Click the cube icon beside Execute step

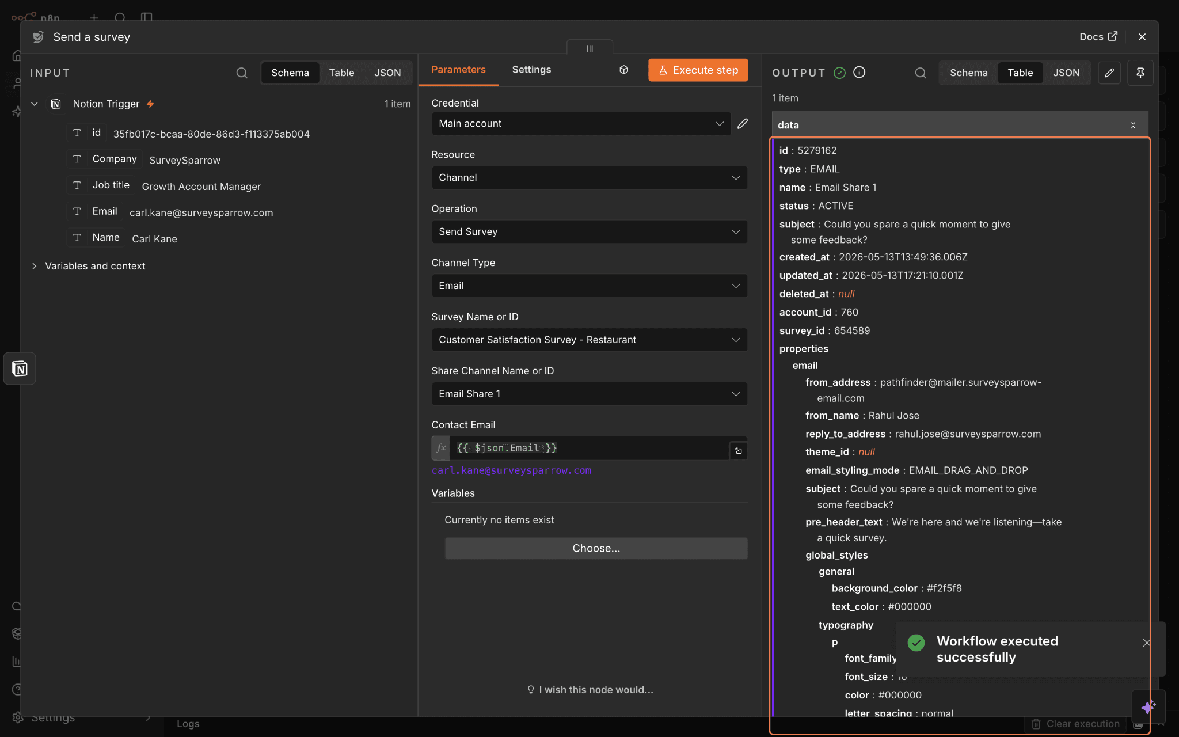pyautogui.click(x=623, y=70)
